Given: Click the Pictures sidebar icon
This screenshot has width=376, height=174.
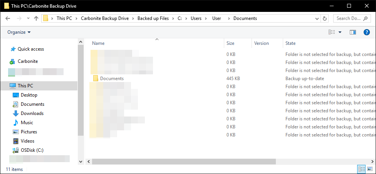Looking at the screenshot, I should coord(15,132).
